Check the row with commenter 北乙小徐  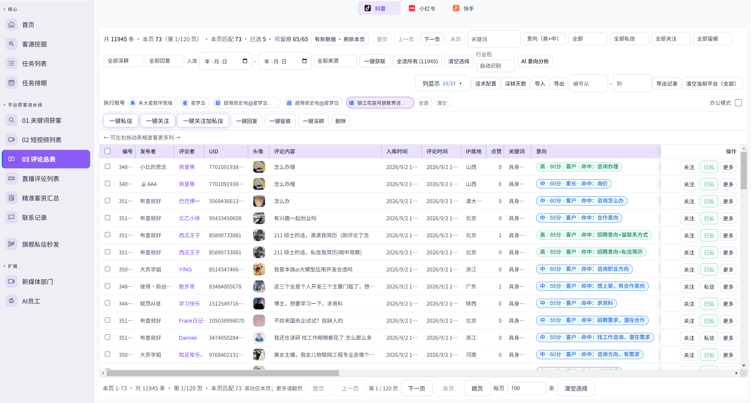(108, 218)
